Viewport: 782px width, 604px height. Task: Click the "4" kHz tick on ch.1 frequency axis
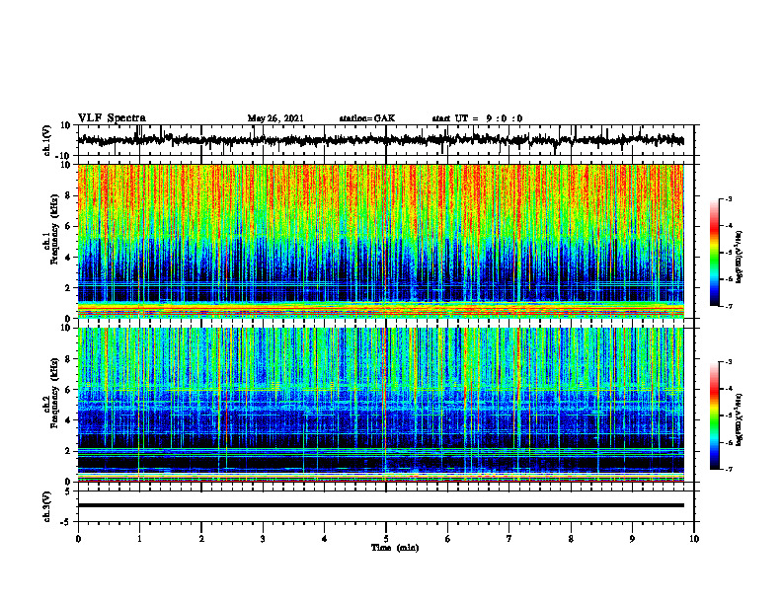(x=68, y=258)
